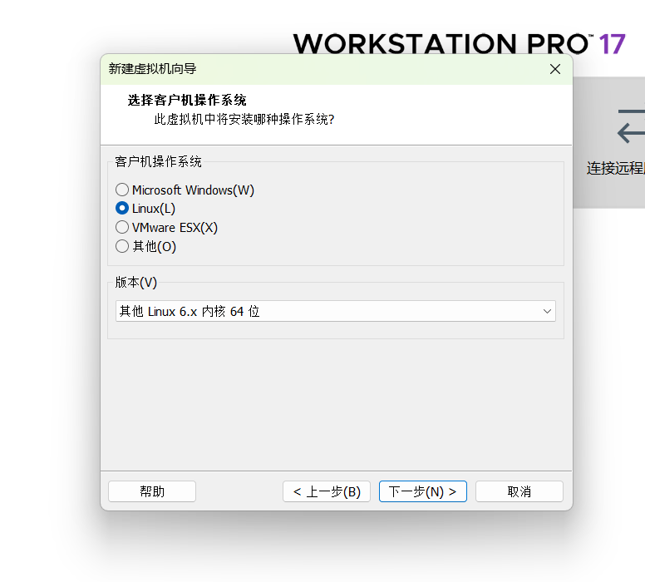The height and width of the screenshot is (582, 645).
Task: Proceed with the 下一步(N) button
Action: tap(423, 491)
